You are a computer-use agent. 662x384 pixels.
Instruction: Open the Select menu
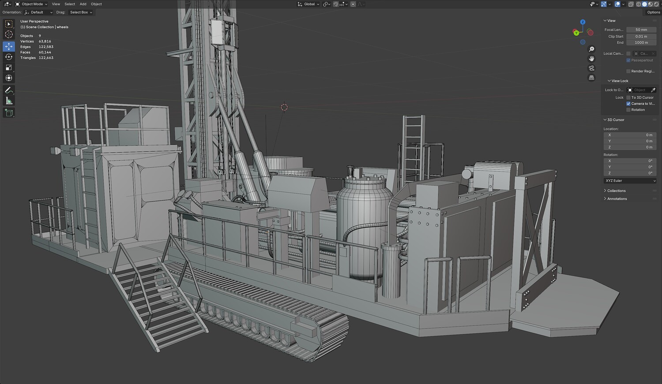[x=70, y=4]
